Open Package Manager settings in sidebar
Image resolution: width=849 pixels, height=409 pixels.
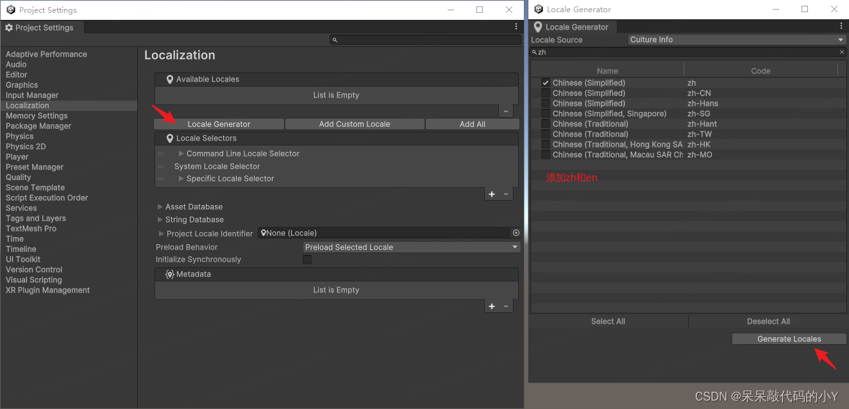click(x=38, y=126)
